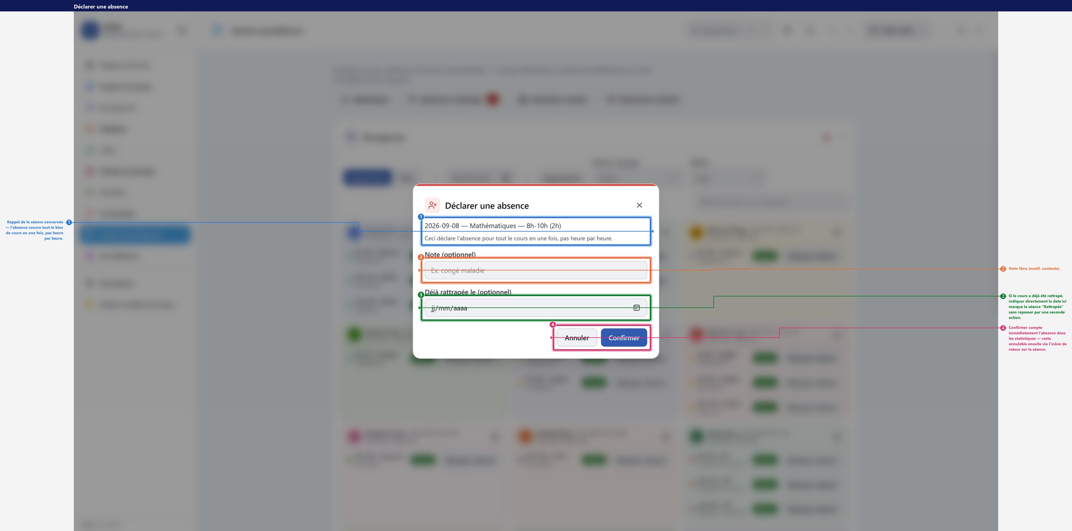Click the Déjà rattrapée le date field
The width and height of the screenshot is (1072, 531).
coord(536,308)
